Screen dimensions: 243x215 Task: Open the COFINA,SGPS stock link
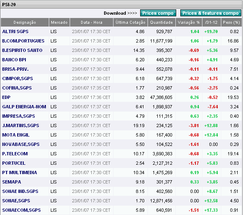(x=17, y=88)
